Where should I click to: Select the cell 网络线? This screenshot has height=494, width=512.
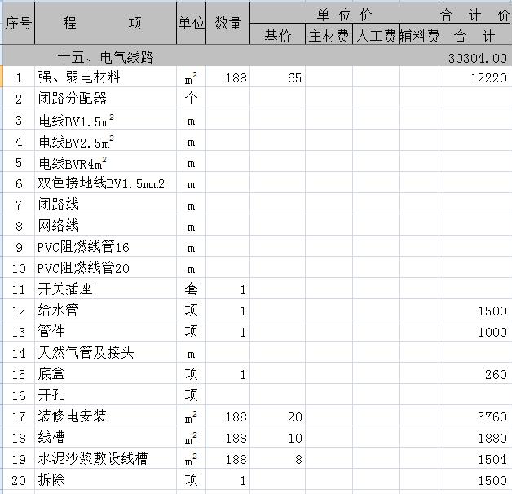pos(105,226)
